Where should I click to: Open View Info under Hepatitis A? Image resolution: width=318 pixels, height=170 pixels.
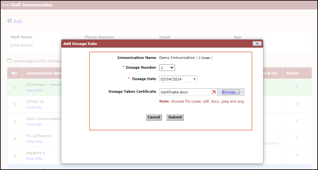pos(34,159)
